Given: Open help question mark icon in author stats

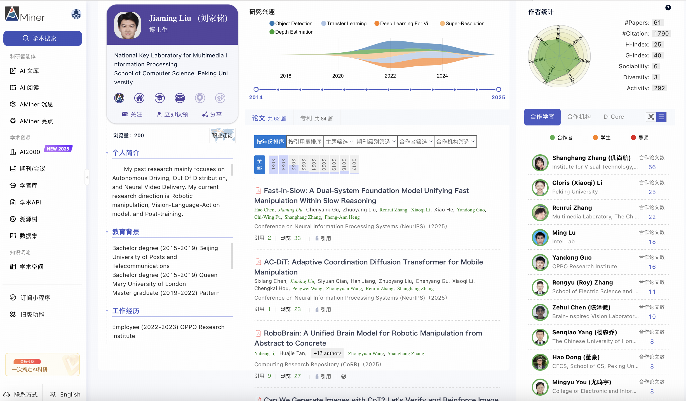Looking at the screenshot, I should [x=668, y=8].
